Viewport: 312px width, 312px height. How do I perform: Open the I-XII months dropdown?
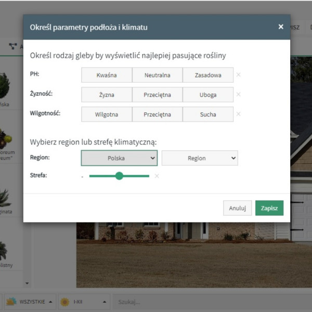coord(84,302)
